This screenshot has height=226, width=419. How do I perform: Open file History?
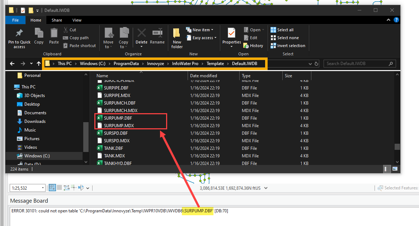click(253, 46)
